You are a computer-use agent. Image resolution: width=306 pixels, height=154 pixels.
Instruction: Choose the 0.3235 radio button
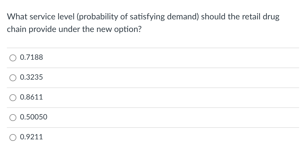click(13, 78)
